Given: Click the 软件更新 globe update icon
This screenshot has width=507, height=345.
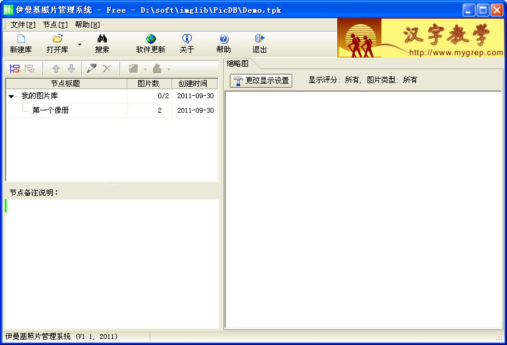Looking at the screenshot, I should click(150, 39).
